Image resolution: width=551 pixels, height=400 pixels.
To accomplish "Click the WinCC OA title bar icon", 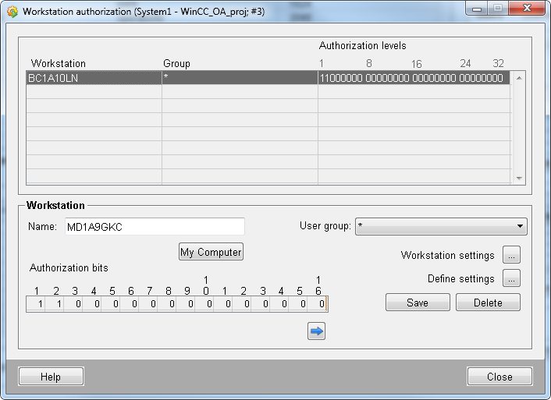I will 12,12.
